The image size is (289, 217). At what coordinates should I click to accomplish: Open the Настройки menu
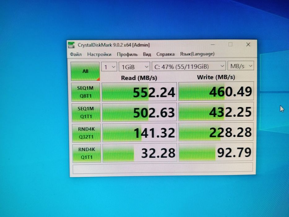pos(99,55)
